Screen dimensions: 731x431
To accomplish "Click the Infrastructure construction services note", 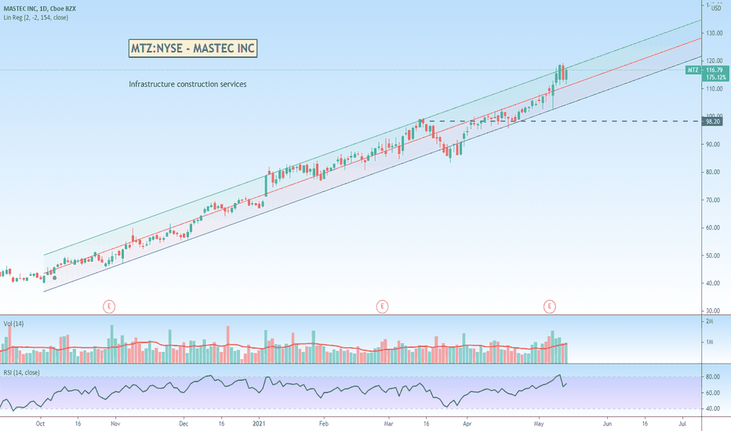I will (x=187, y=85).
